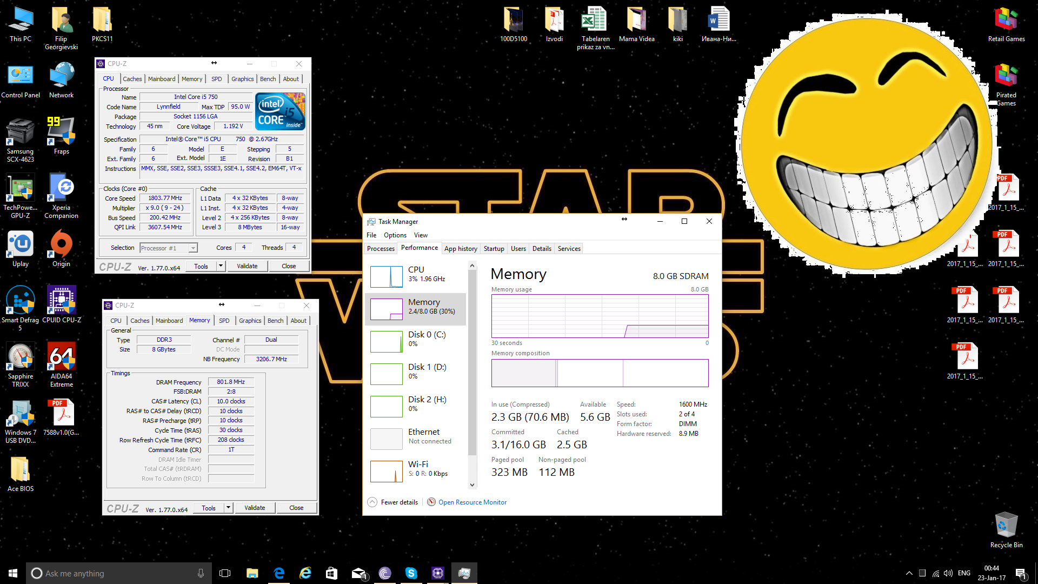Open the Startup tab in Task Manager
This screenshot has height=584, width=1038.
(494, 249)
